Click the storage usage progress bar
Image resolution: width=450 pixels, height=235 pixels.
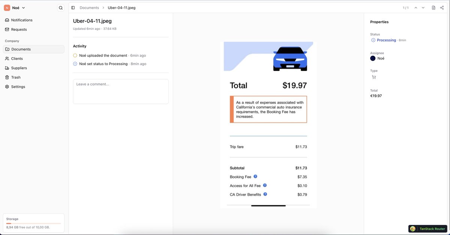coord(33,223)
